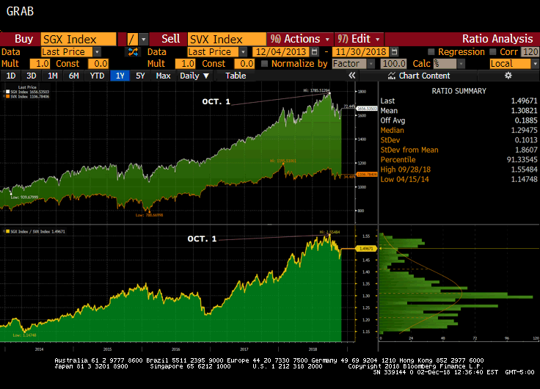The width and height of the screenshot is (540, 389).
Task: Open the Daily periodicity dropdown
Action: (194, 76)
